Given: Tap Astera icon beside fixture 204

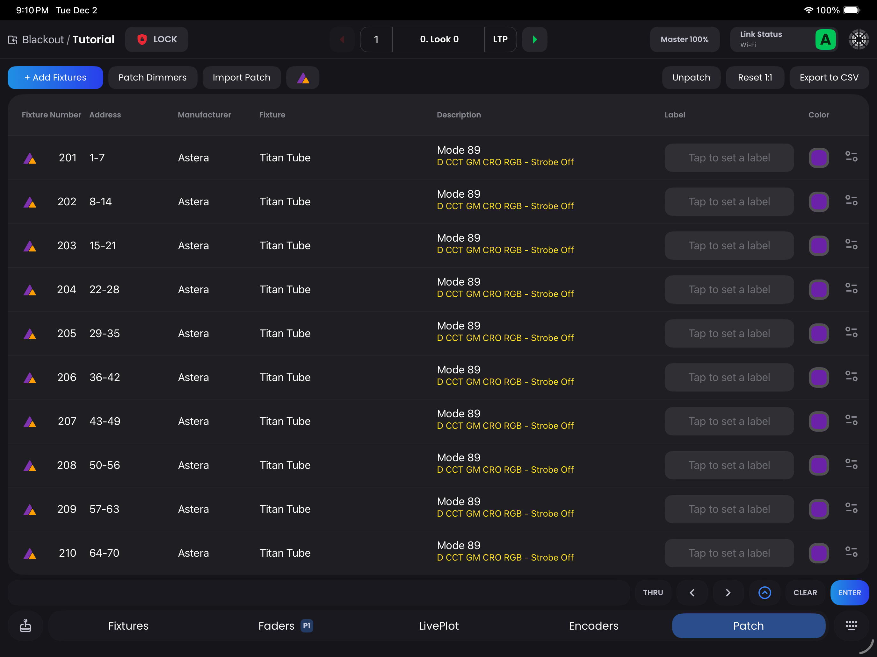Looking at the screenshot, I should tap(30, 290).
